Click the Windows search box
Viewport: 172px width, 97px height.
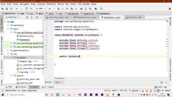24,95
